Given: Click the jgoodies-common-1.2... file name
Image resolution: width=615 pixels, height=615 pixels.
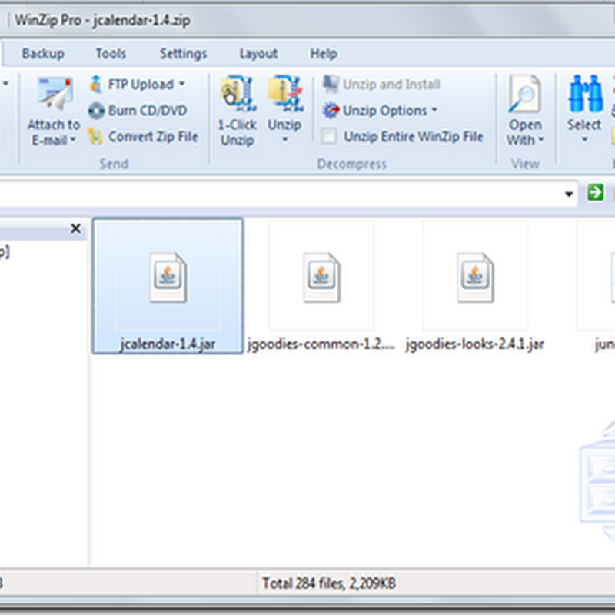Looking at the screenshot, I should 321,344.
